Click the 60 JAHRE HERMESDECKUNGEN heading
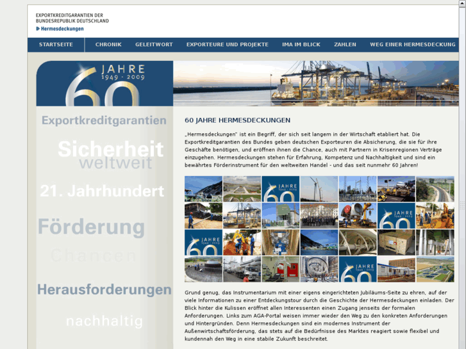466x349 pixels. point(237,120)
